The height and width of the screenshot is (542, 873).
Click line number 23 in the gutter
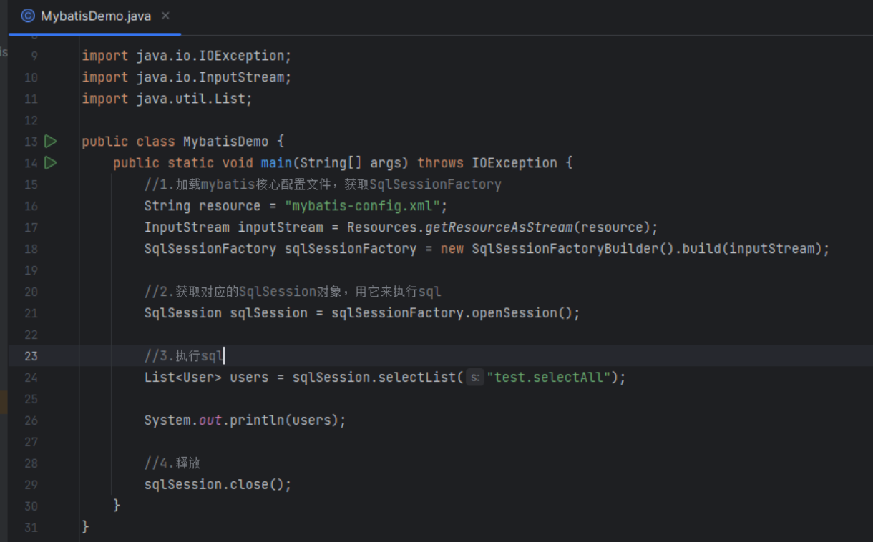pos(31,356)
